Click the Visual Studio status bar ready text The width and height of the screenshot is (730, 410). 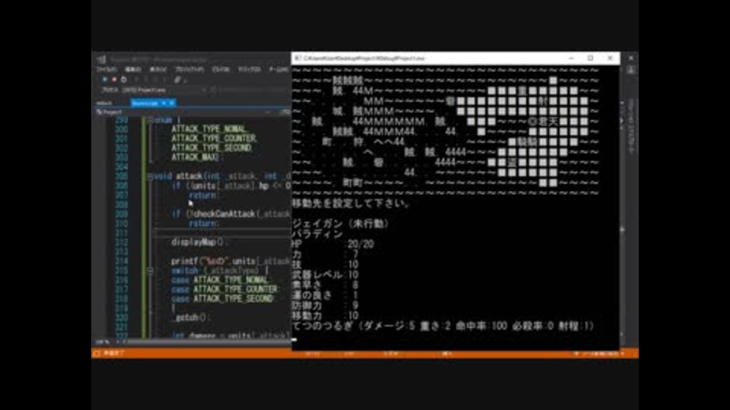(114, 353)
